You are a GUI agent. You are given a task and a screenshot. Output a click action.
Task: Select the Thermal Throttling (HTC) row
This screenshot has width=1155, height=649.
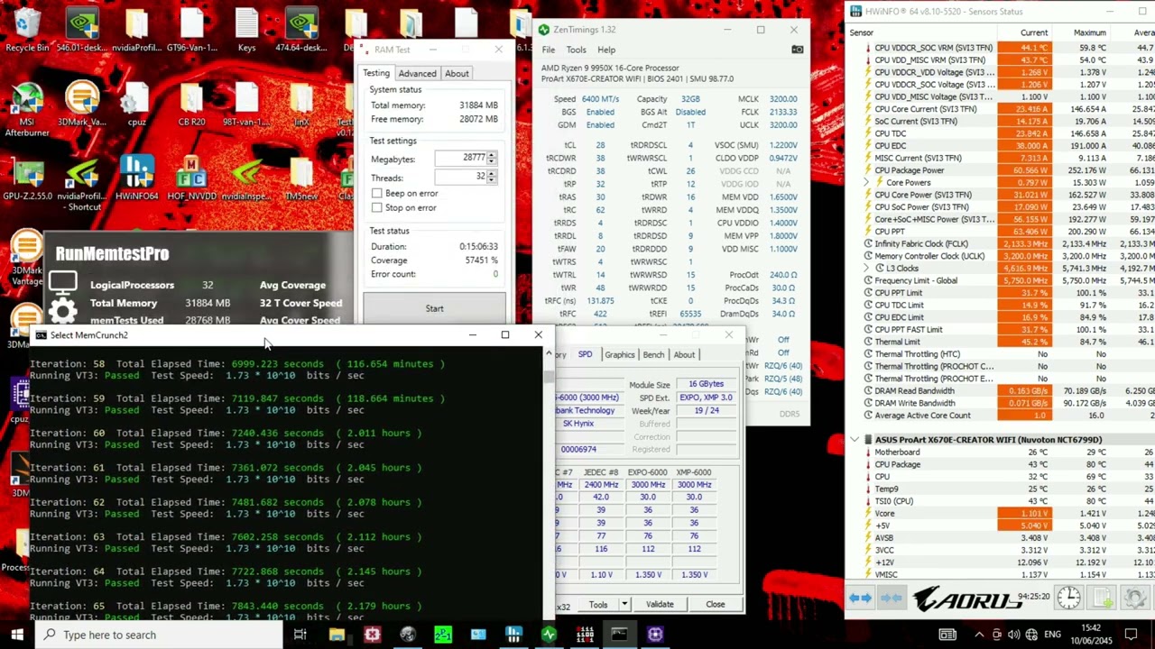pyautogui.click(x=1001, y=354)
